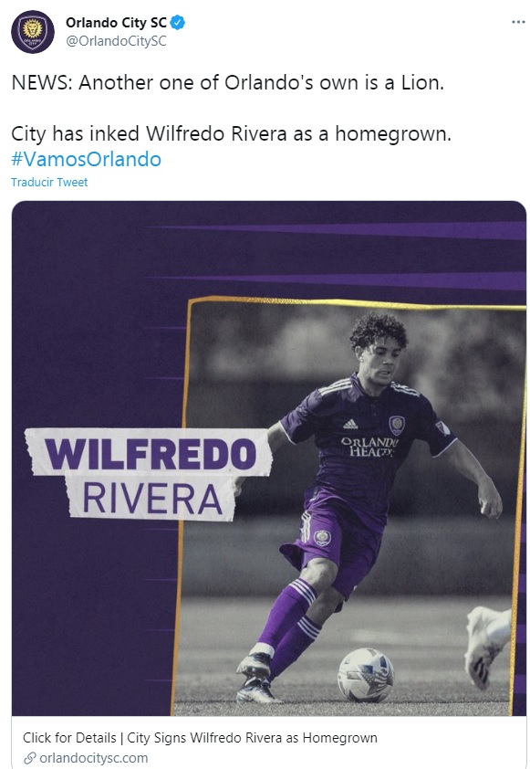This screenshot has width=530, height=769.
Task: Click the soccer ball in the photo
Action: [x=366, y=675]
